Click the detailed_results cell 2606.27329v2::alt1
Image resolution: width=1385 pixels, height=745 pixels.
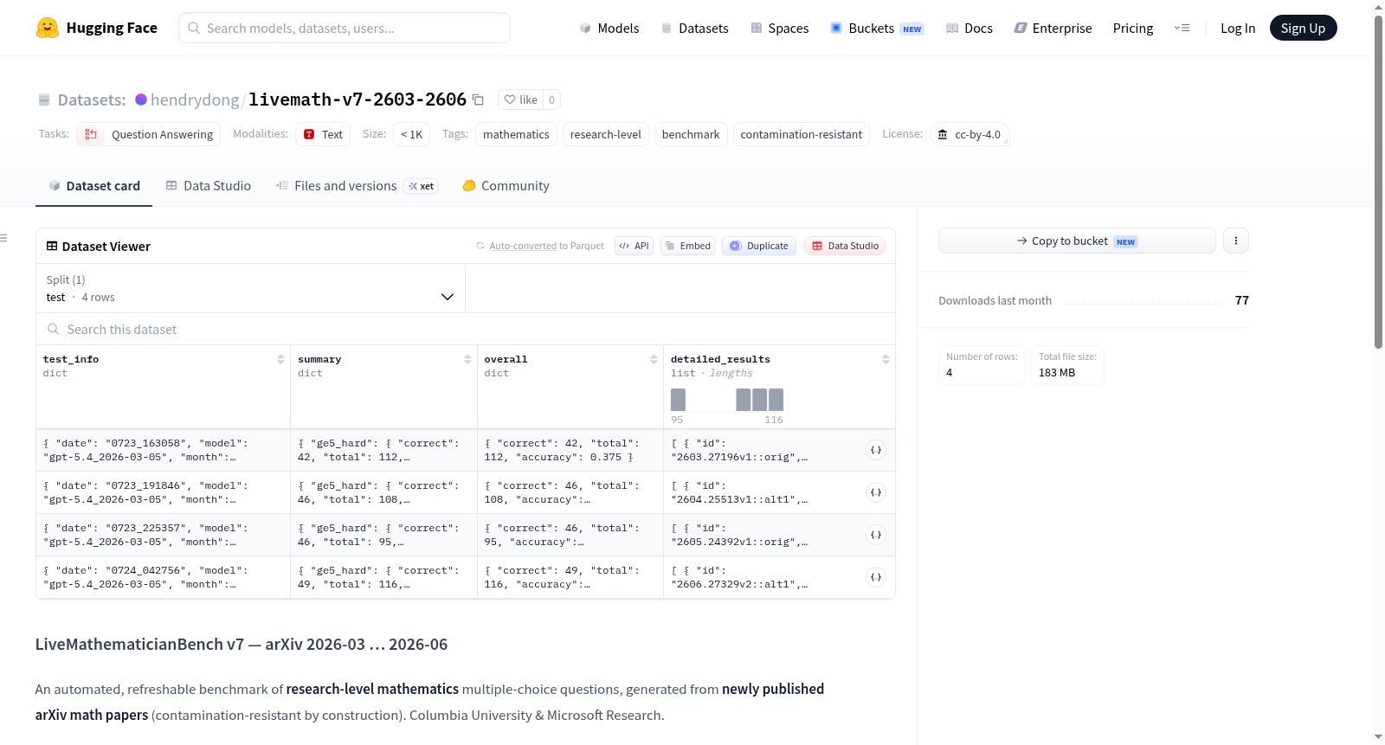779,577
